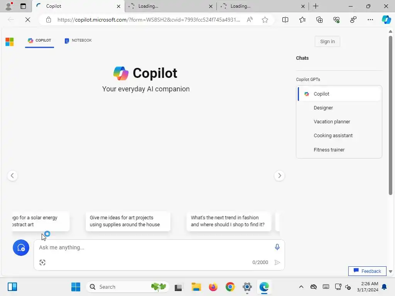Click the taskbar Search box
The image size is (395, 296).
(127, 287)
